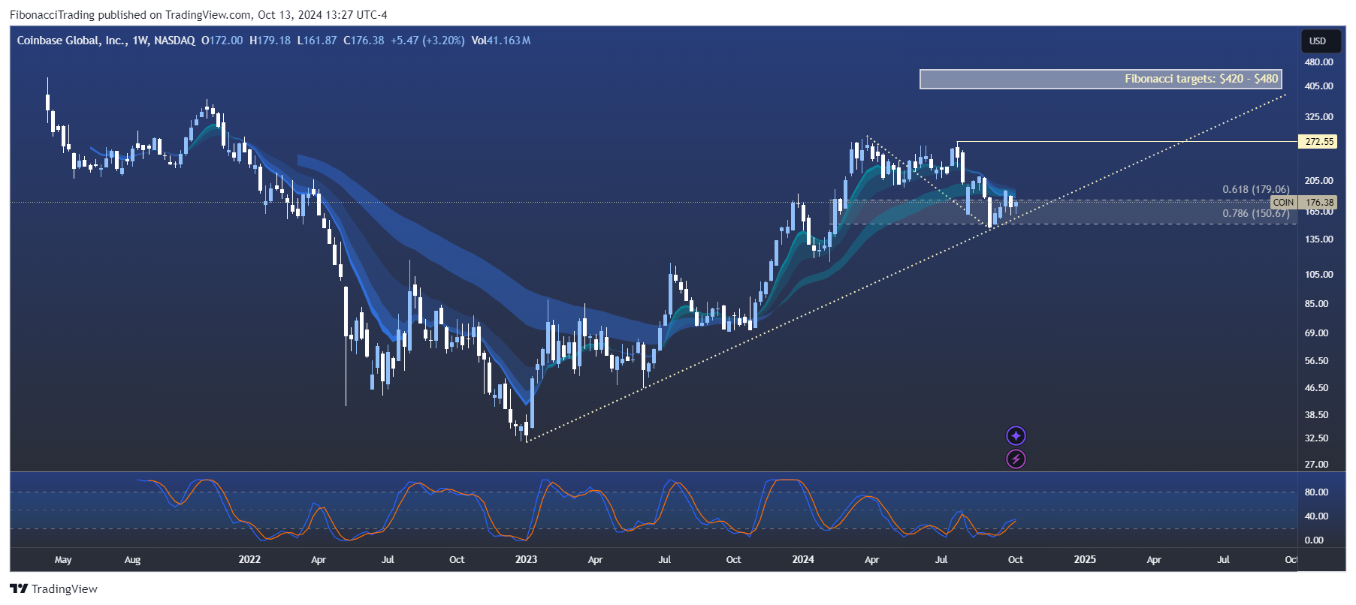This screenshot has height=605, width=1356.
Task: Click the 272.55 price label
Action: 1318,142
